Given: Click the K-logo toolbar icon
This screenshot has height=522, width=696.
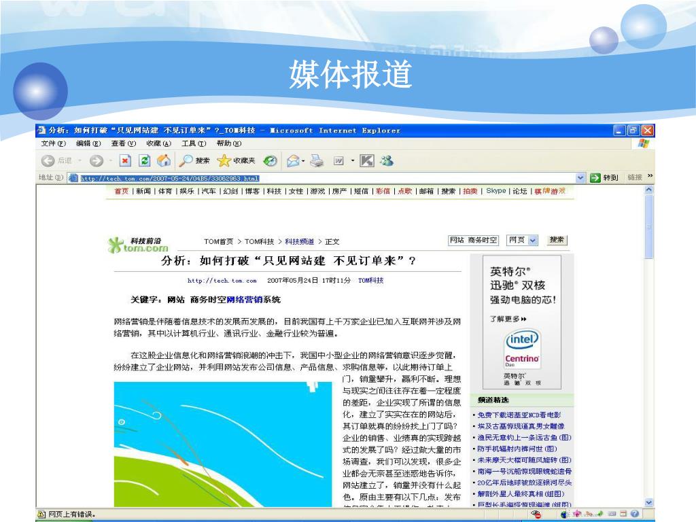Looking at the screenshot, I should (x=366, y=160).
